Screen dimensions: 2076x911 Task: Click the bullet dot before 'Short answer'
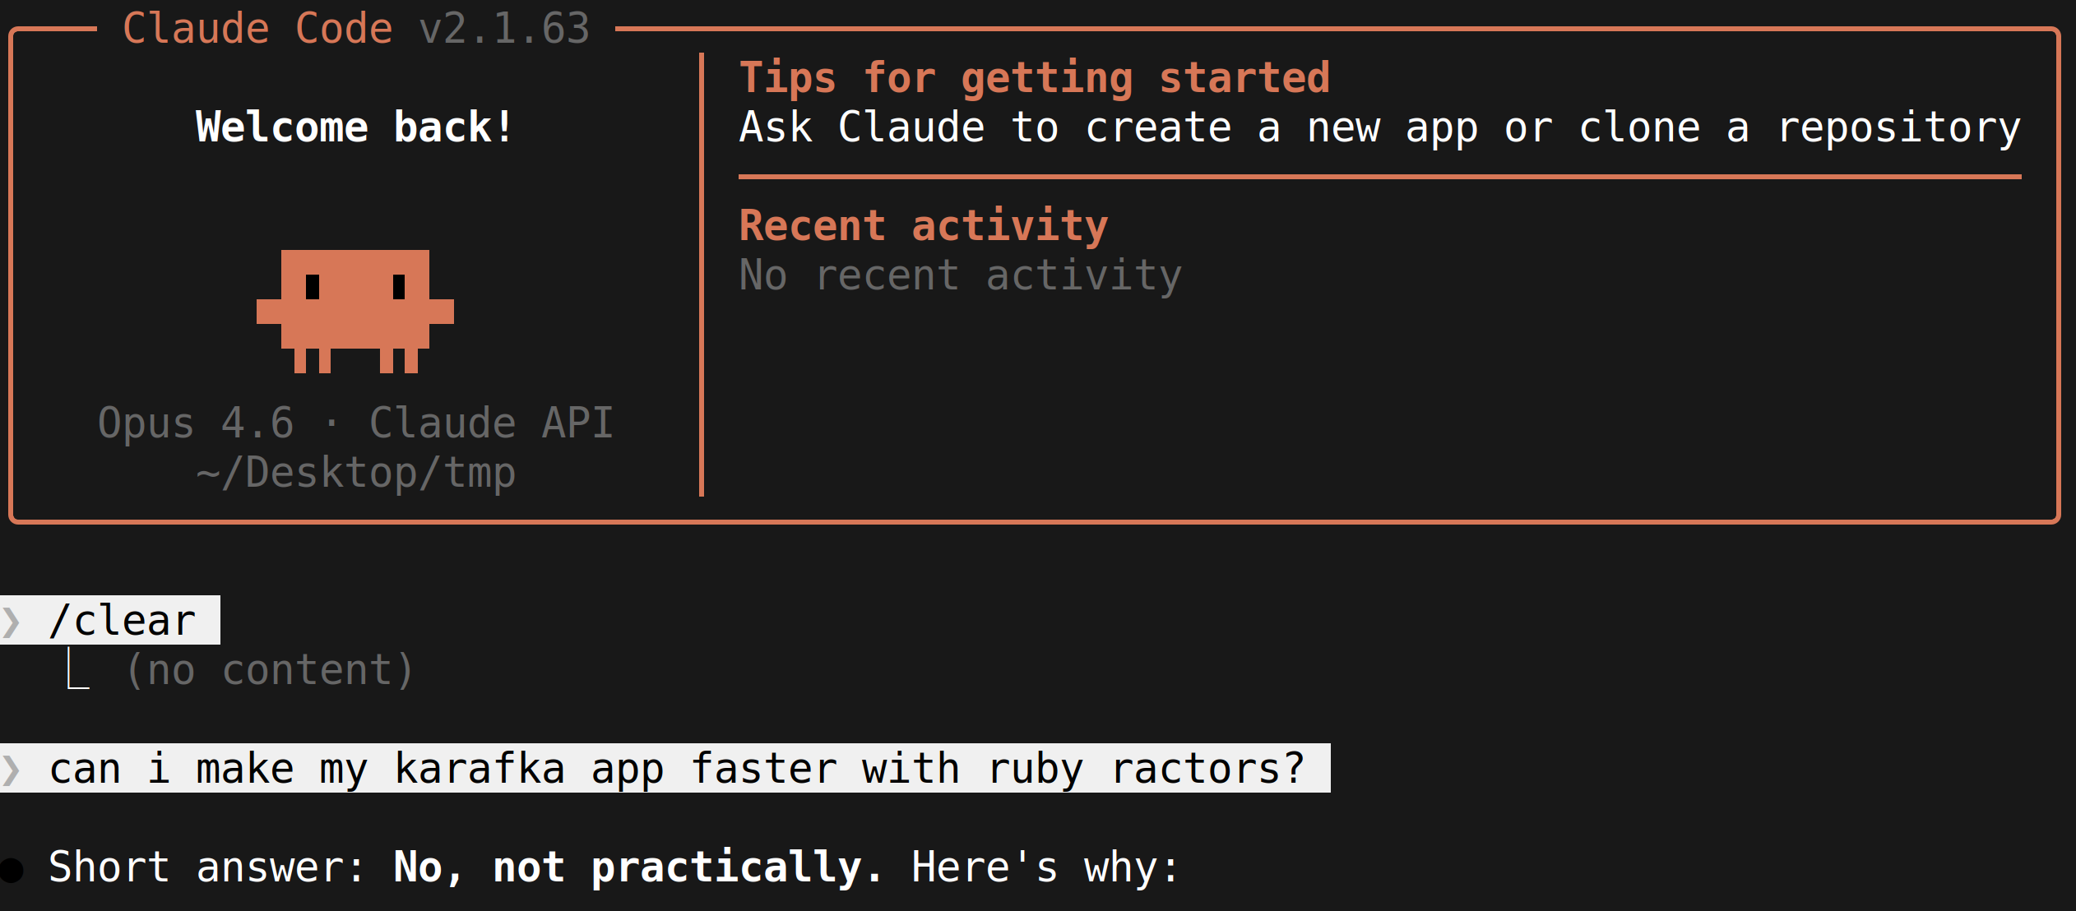[12, 870]
